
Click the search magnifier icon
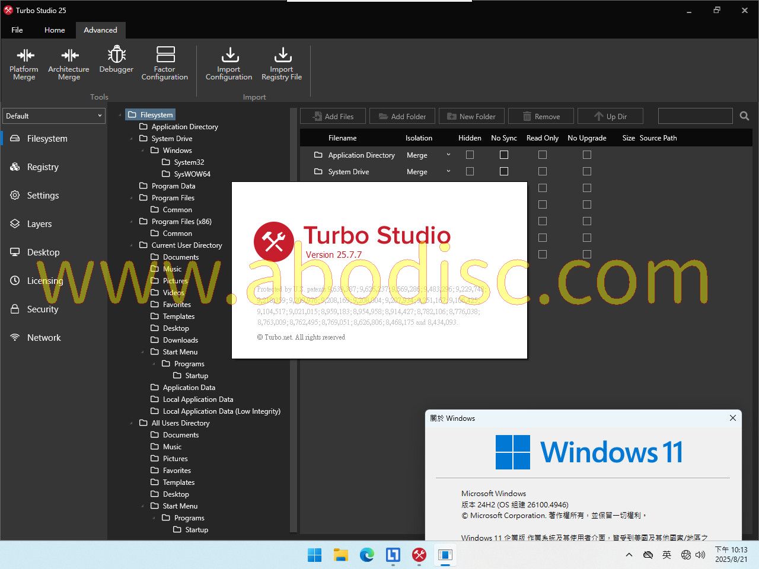click(x=744, y=116)
